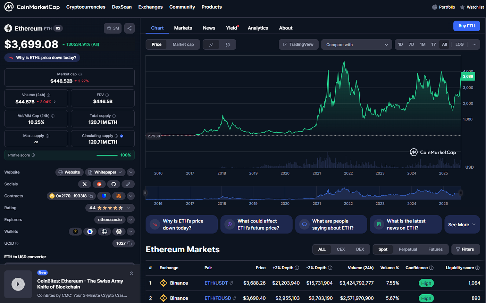Click the Buy ETH button
Image resolution: width=486 pixels, height=303 pixels.
[467, 26]
